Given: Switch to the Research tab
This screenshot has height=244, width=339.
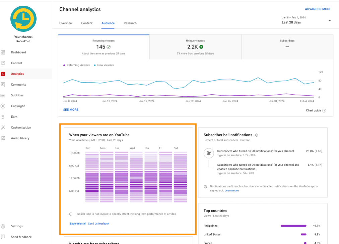Looking at the screenshot, I should pos(130,23).
